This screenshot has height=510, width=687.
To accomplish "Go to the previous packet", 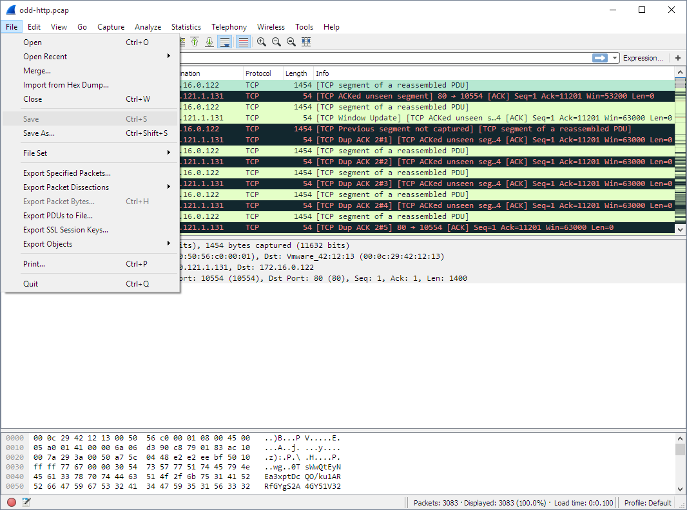I will 194,42.
